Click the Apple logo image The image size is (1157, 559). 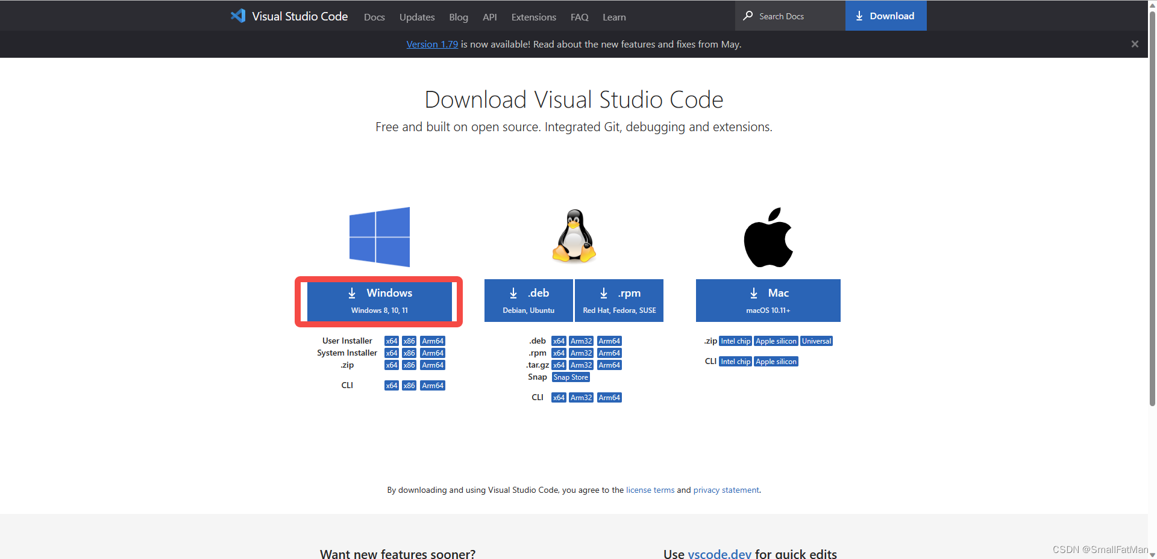click(768, 237)
